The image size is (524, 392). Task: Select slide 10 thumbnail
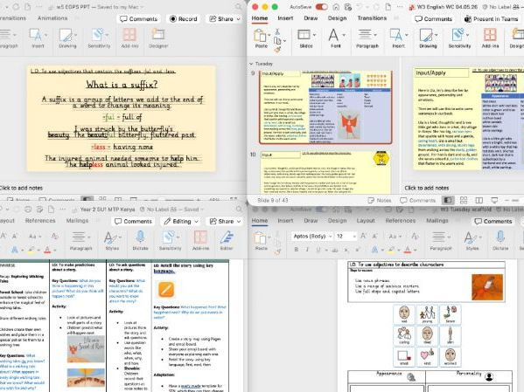coord(325,172)
